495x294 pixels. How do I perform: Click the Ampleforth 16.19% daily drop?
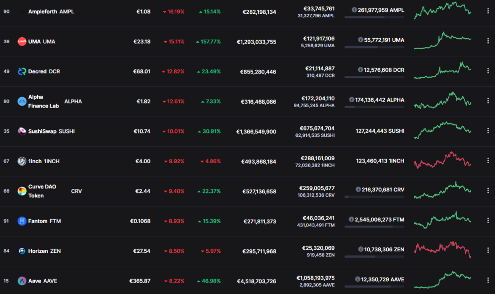click(x=174, y=12)
